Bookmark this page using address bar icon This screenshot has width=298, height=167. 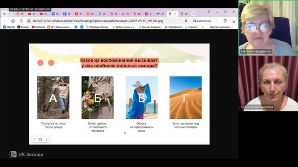pyautogui.click(x=186, y=21)
